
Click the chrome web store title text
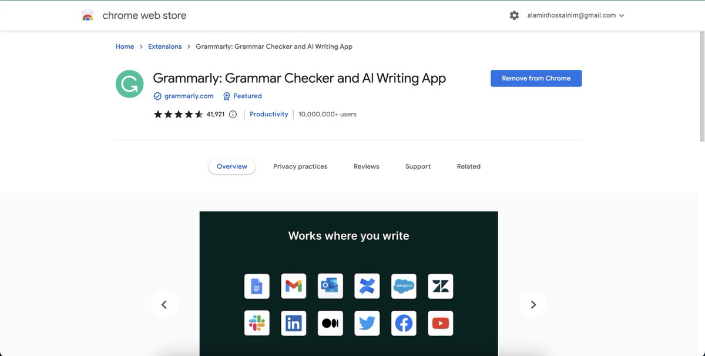tap(145, 16)
